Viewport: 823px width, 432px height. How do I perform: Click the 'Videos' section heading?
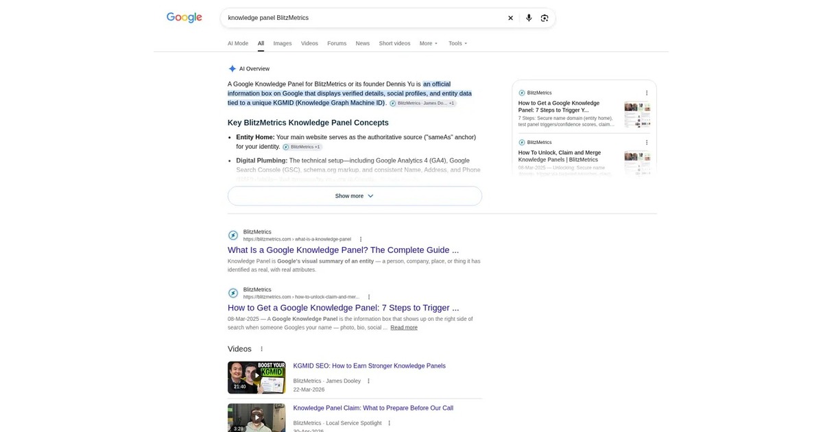pyautogui.click(x=239, y=349)
